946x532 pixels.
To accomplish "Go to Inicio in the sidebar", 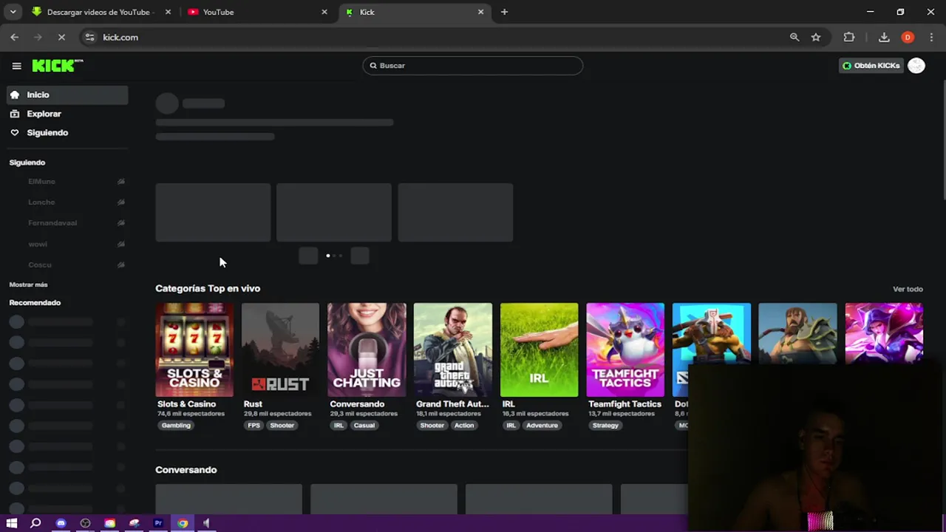I will point(67,95).
